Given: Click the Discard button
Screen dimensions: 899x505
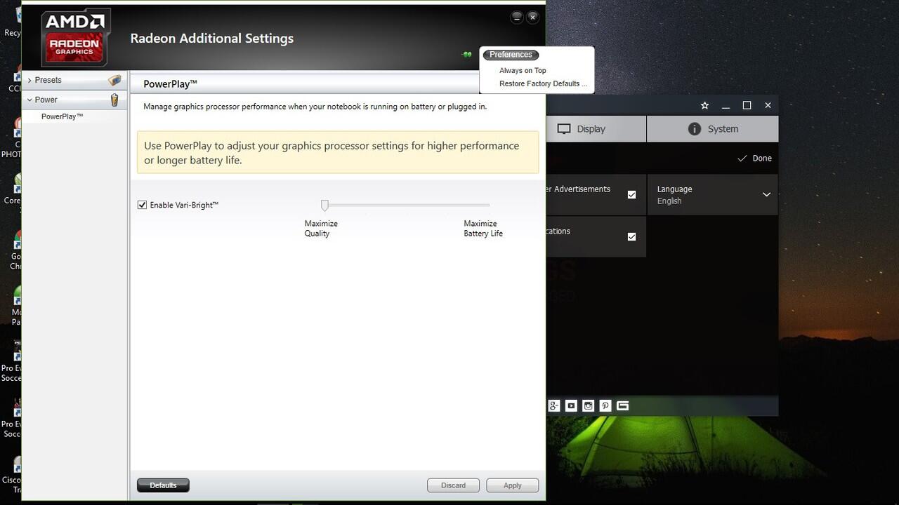Looking at the screenshot, I should 453,485.
